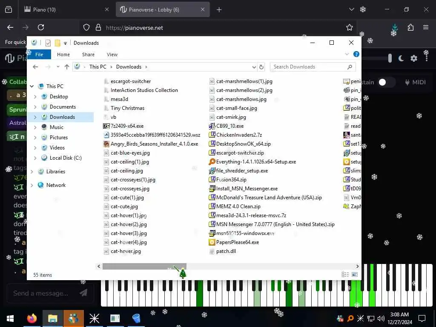Toggle the Pianoverse sustain switch
Screen dimensions: 436x327
coord(386,82)
